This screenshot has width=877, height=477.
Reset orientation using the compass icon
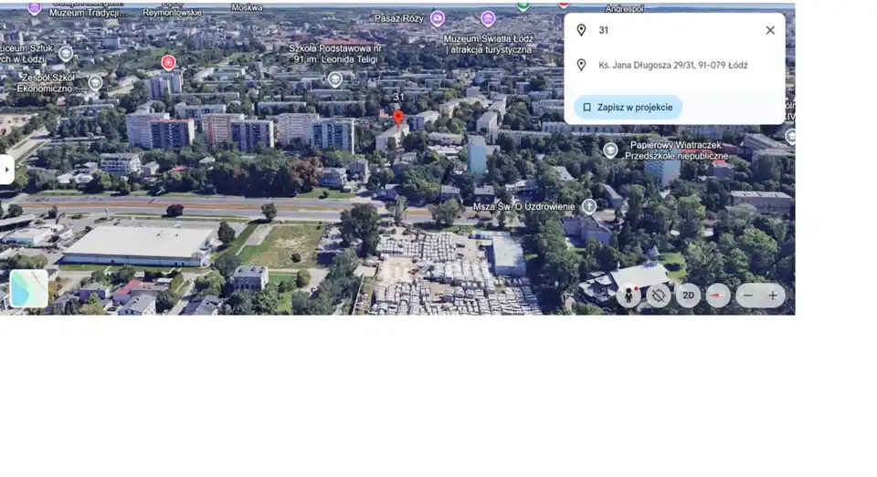[x=718, y=296]
